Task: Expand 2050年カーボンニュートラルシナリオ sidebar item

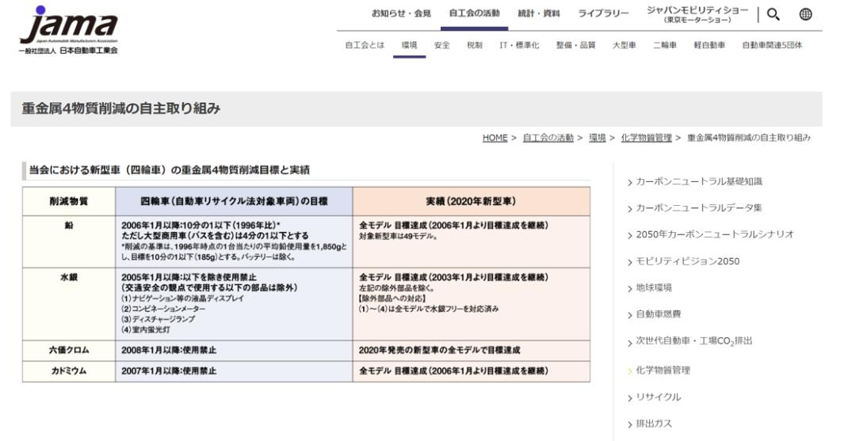Action: [710, 234]
